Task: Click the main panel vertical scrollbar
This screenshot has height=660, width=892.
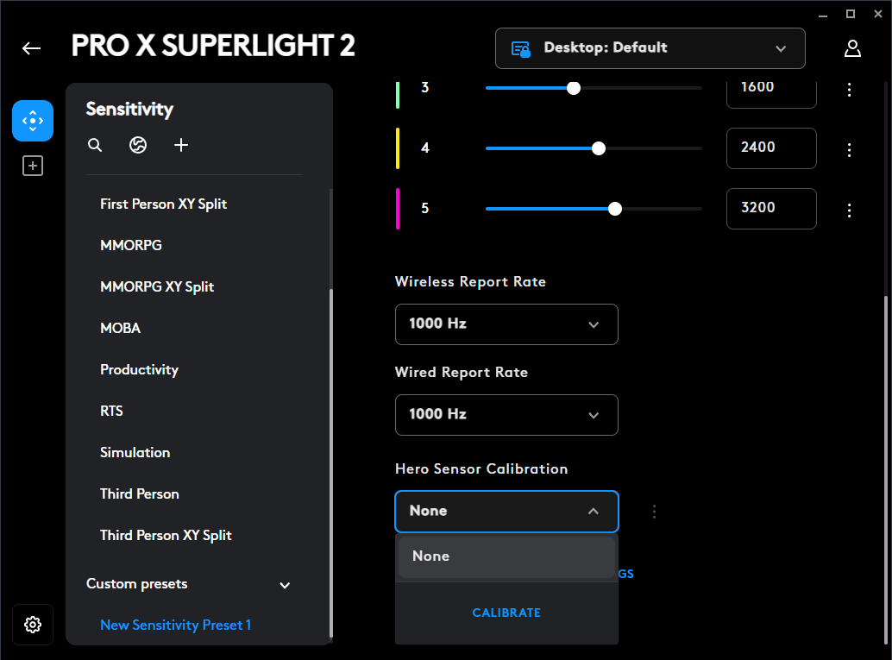Action: pyautogui.click(x=886, y=472)
